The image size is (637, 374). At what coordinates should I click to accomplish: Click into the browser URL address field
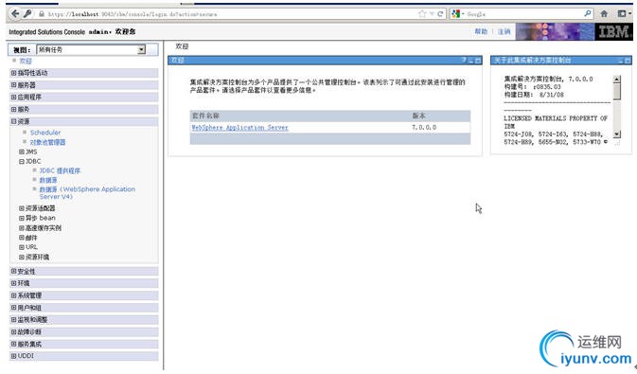click(x=232, y=14)
